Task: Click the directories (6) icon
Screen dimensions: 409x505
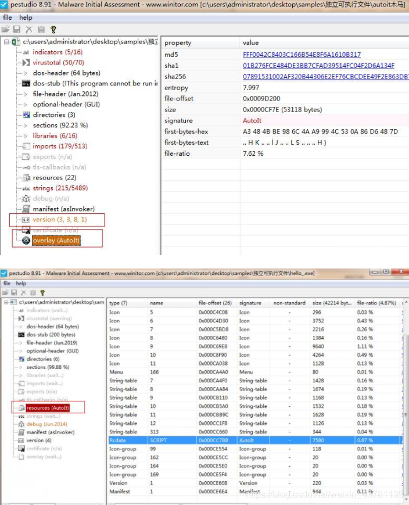Action: point(21,359)
